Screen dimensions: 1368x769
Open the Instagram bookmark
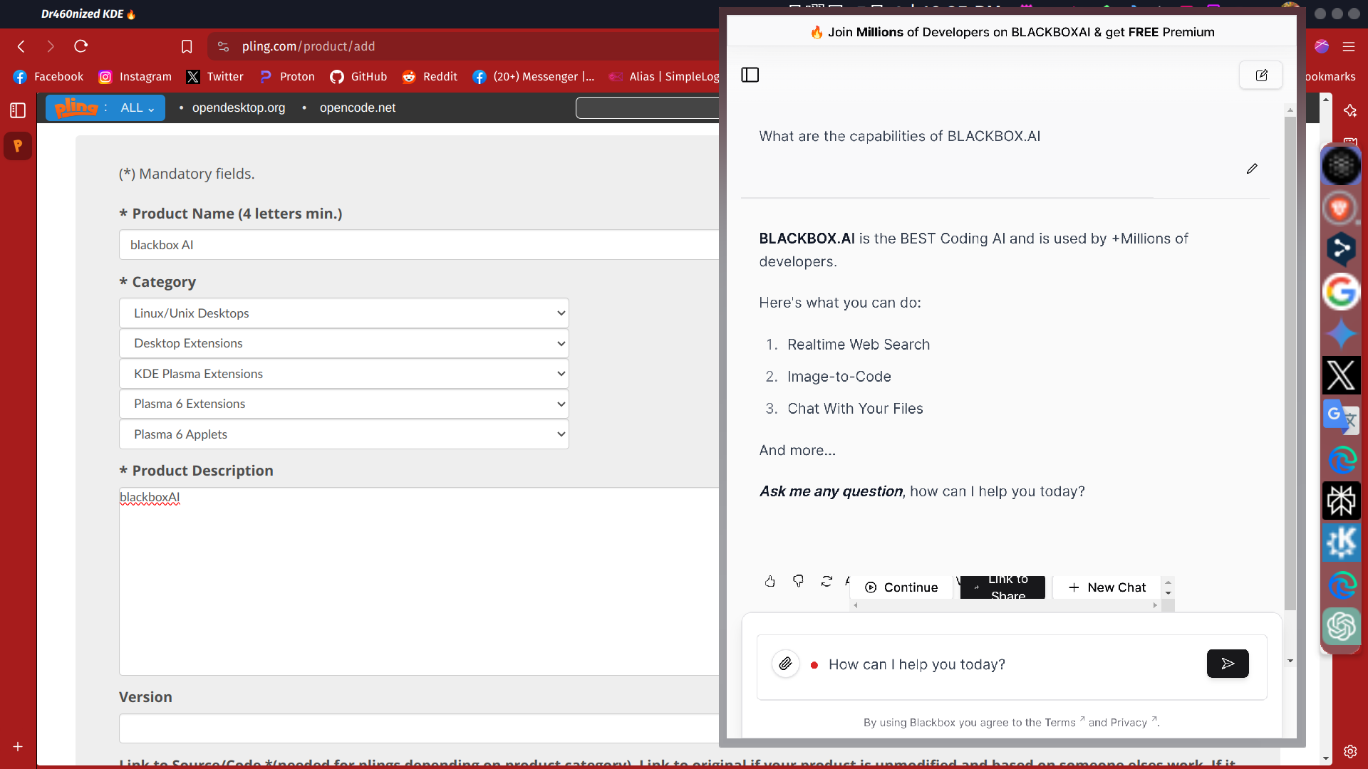pyautogui.click(x=135, y=76)
